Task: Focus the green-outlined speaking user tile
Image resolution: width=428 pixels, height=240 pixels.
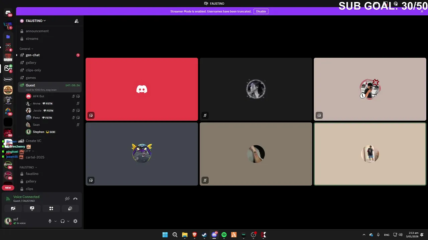Action: (370, 154)
